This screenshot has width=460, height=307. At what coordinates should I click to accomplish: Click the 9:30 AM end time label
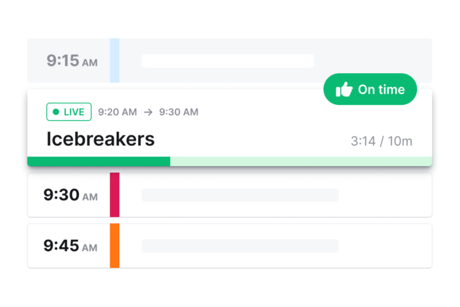(178, 112)
